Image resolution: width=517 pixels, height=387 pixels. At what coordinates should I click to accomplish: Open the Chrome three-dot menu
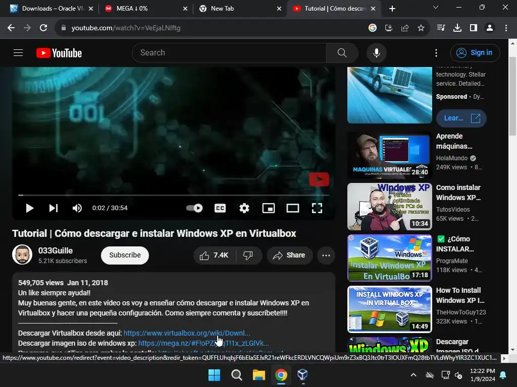(x=506, y=28)
